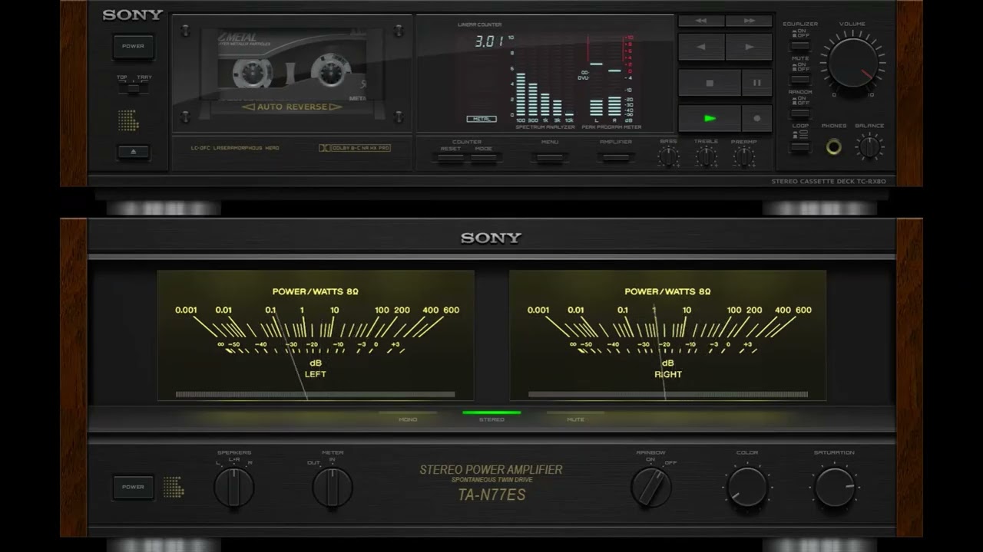Select the MUTE indicator on the amplifier
983x552 pixels.
click(x=575, y=416)
